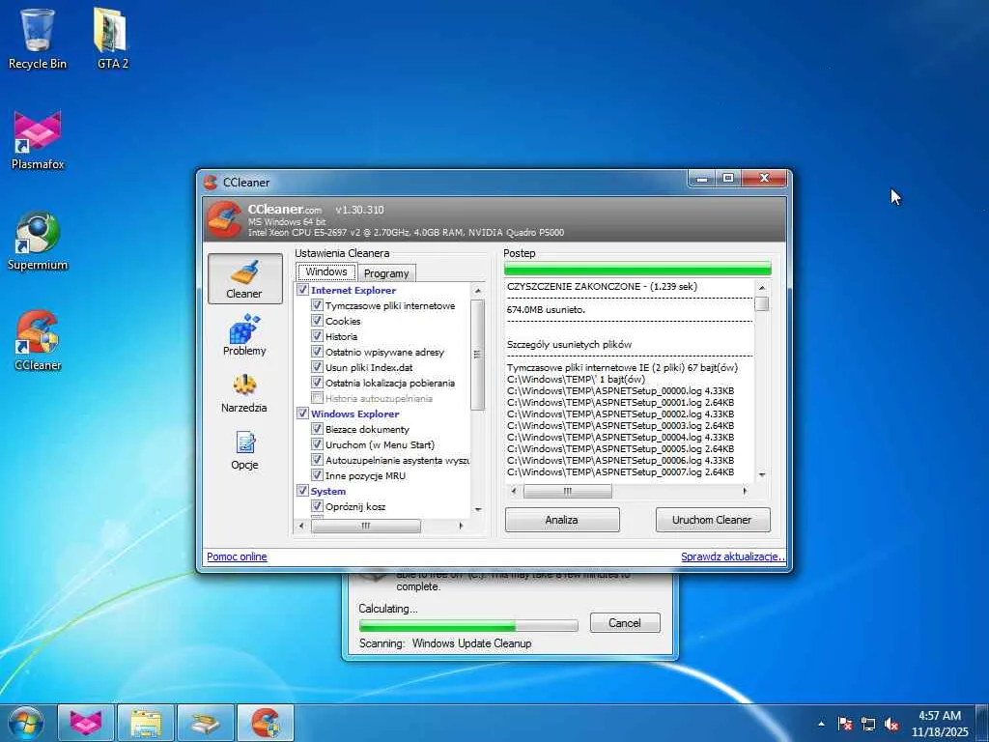Click the green Postep progress bar
This screenshot has width=989, height=742.
pyautogui.click(x=637, y=269)
